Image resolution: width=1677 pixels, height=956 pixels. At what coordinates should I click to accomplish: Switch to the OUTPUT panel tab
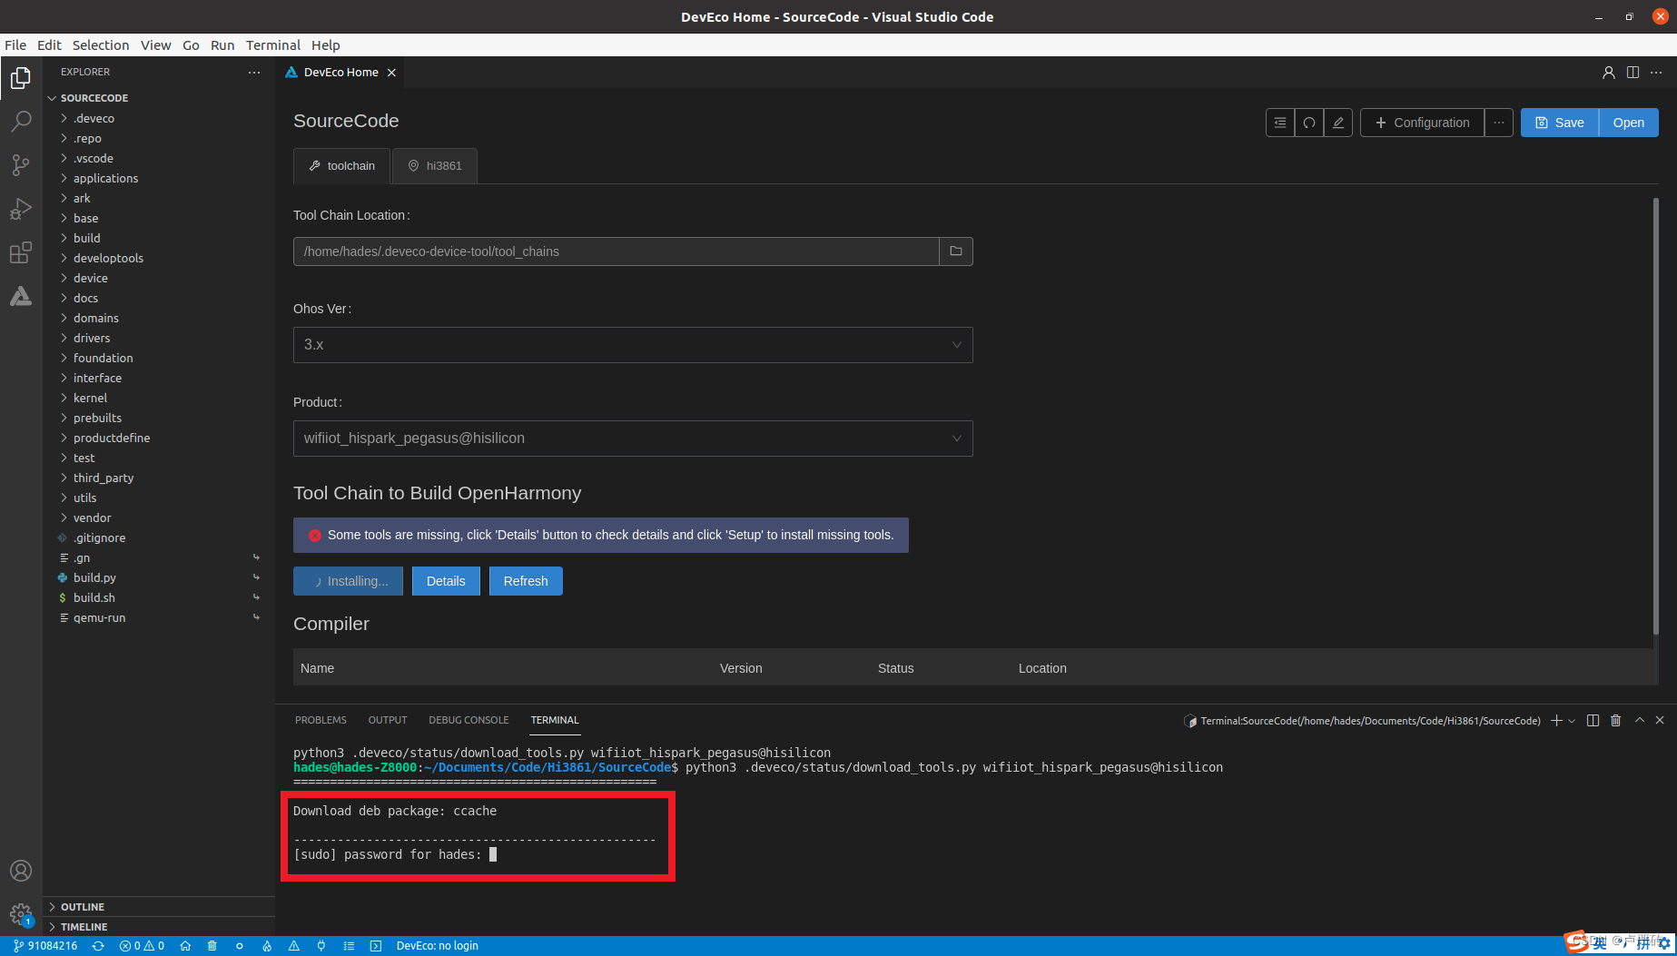pos(388,720)
